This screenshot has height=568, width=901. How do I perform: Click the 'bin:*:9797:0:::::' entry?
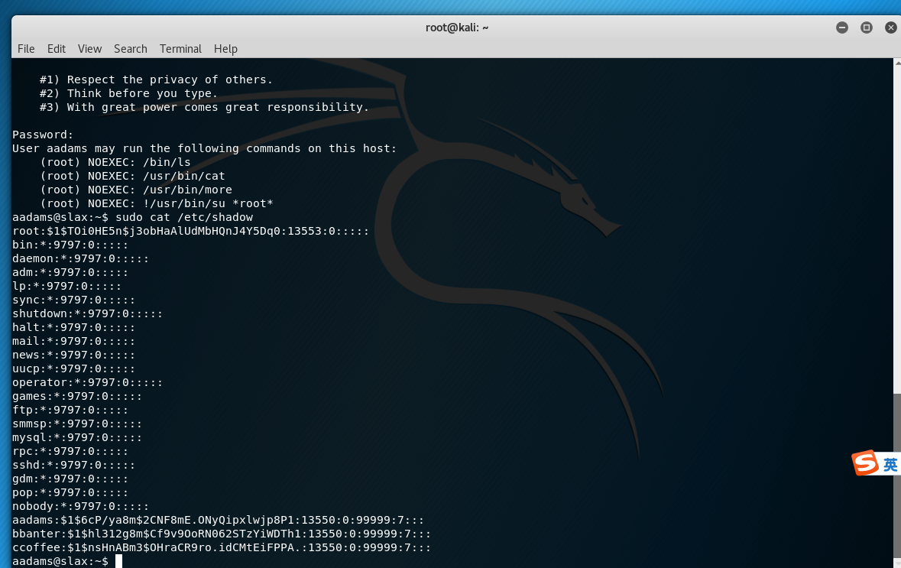click(x=70, y=245)
